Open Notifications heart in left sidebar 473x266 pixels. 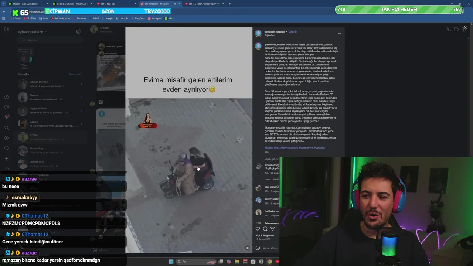6,149
